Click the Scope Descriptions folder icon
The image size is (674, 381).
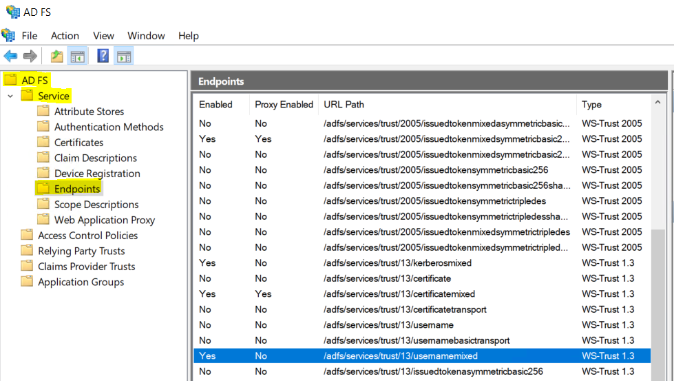[x=43, y=204]
